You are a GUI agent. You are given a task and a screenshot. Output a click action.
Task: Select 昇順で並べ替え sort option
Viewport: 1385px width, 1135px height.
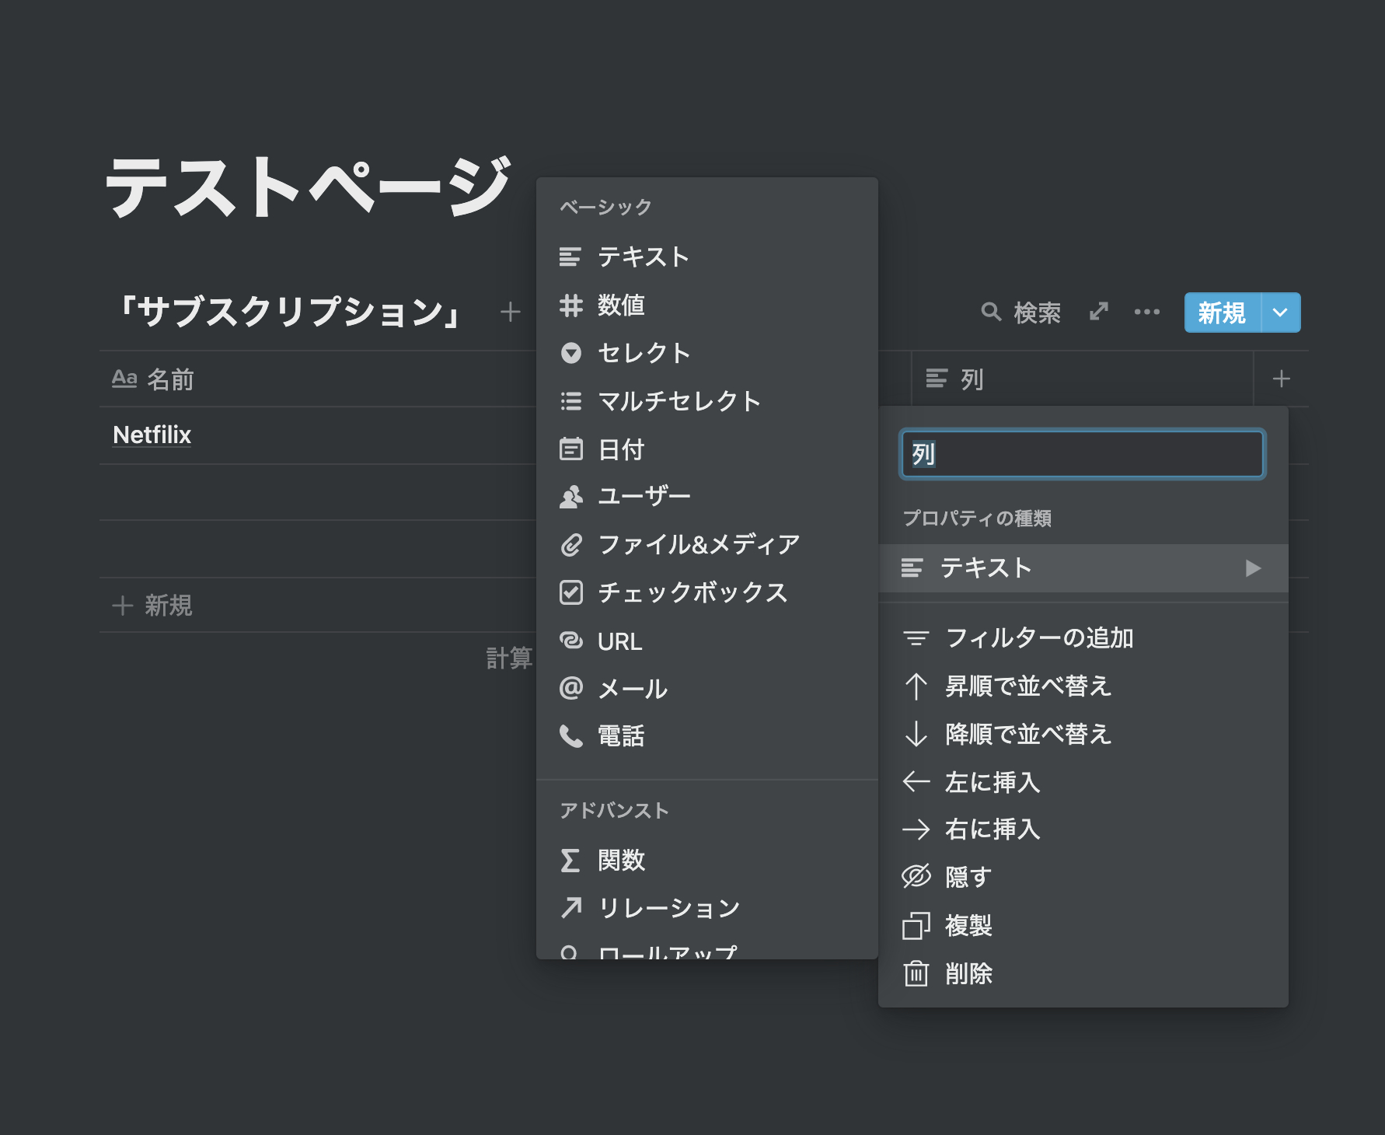point(1027,686)
